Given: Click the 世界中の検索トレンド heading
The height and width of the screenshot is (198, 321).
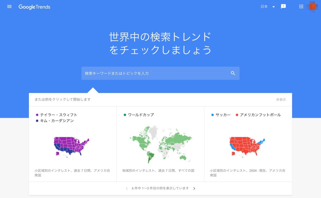Looking at the screenshot, I should click(x=160, y=37).
